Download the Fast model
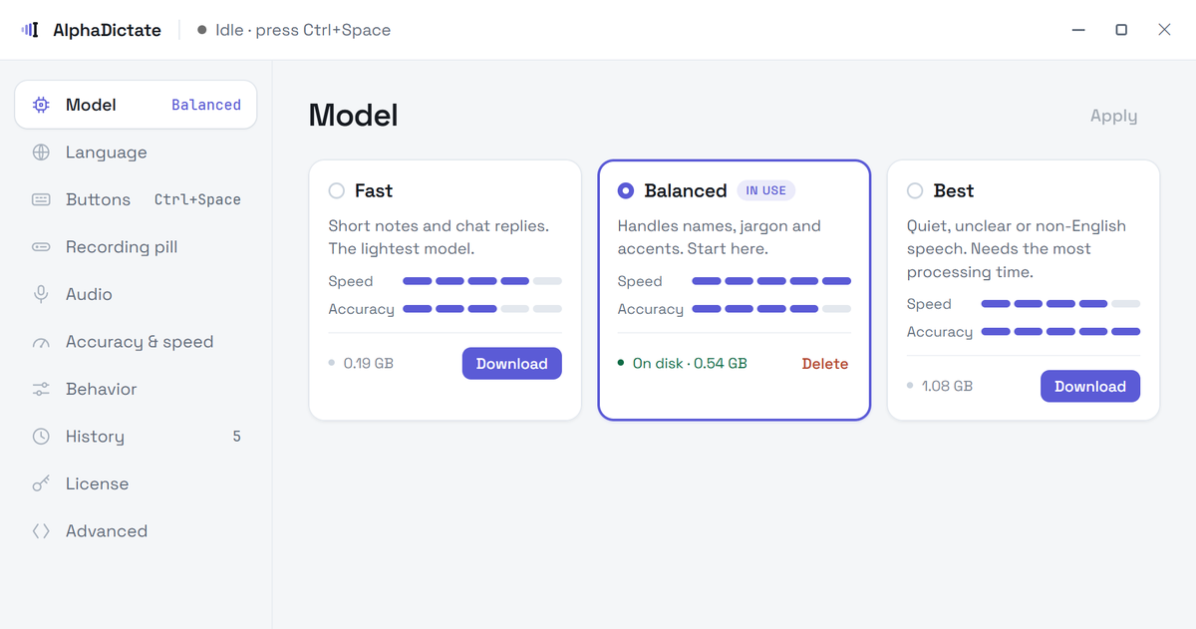The height and width of the screenshot is (629, 1196). tap(512, 364)
